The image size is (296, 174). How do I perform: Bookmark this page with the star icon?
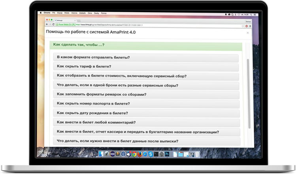click(x=243, y=26)
